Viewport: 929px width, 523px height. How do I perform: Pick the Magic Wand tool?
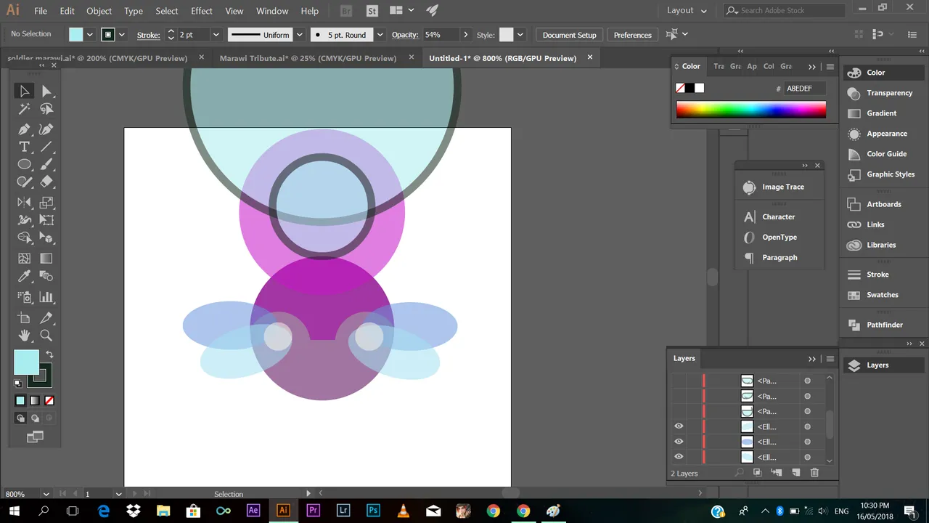[x=24, y=109]
